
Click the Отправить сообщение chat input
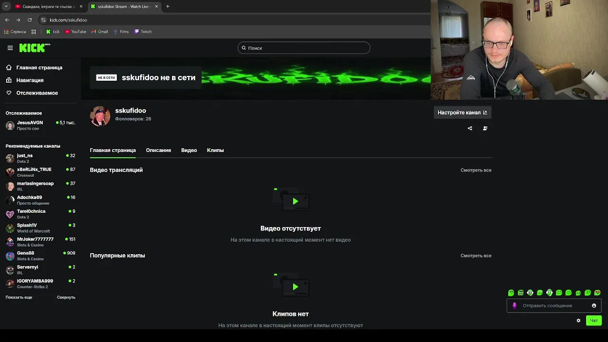[x=554, y=306]
